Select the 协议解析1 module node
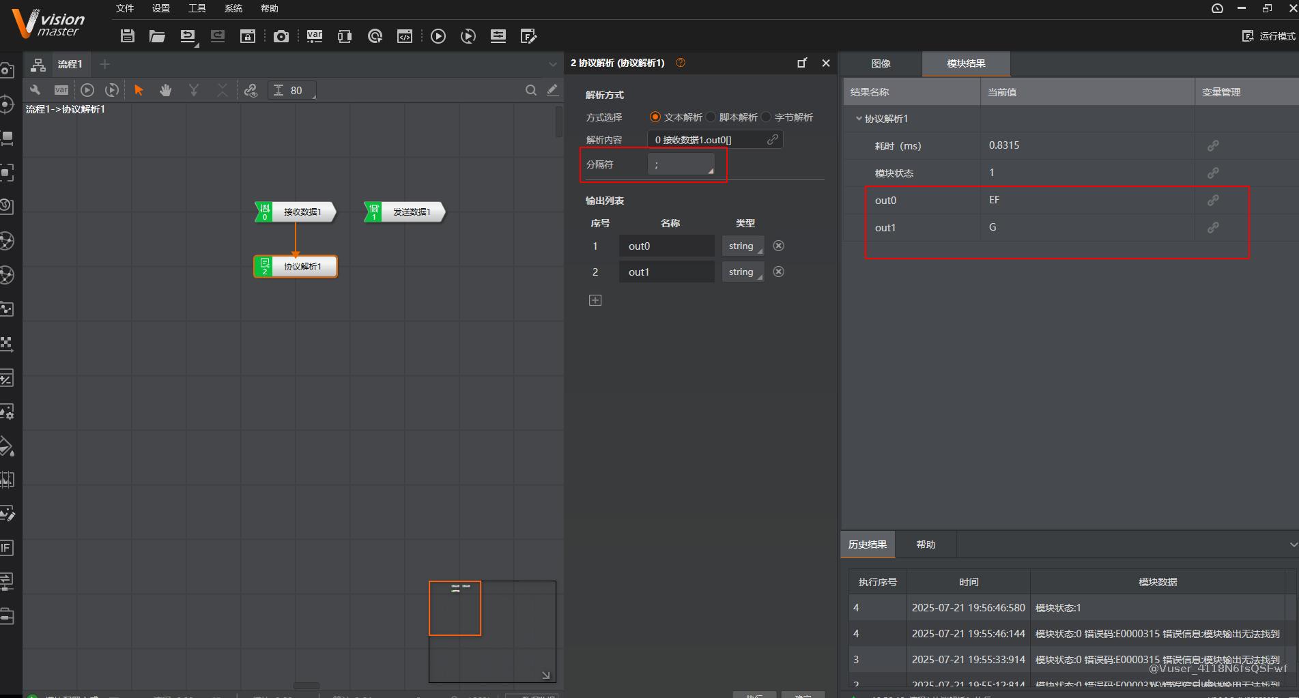 point(296,267)
